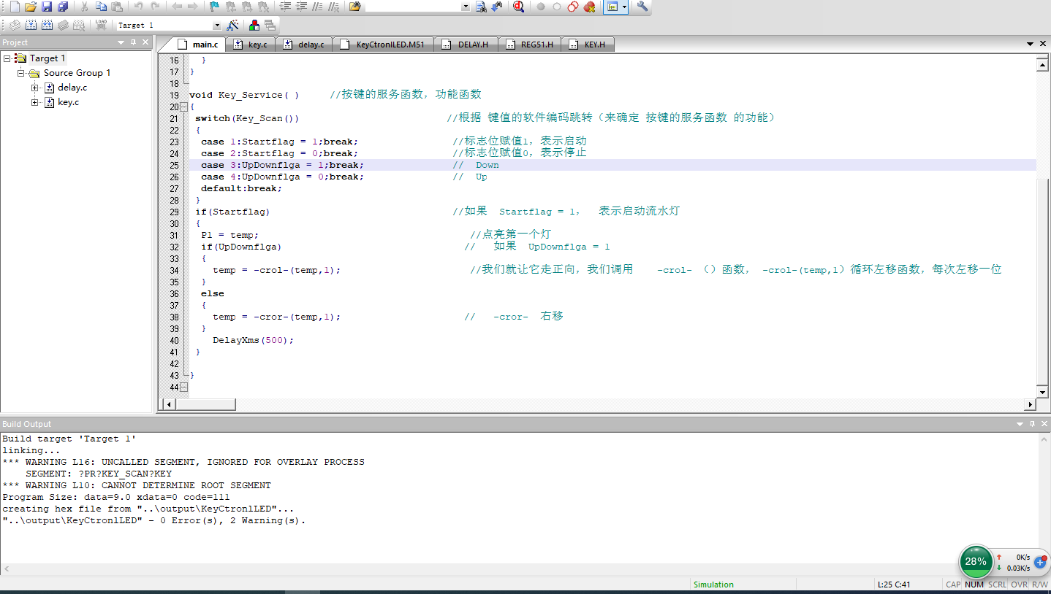Collapse the code block at line 20
Viewport: 1051px width, 594px height.
coord(183,107)
